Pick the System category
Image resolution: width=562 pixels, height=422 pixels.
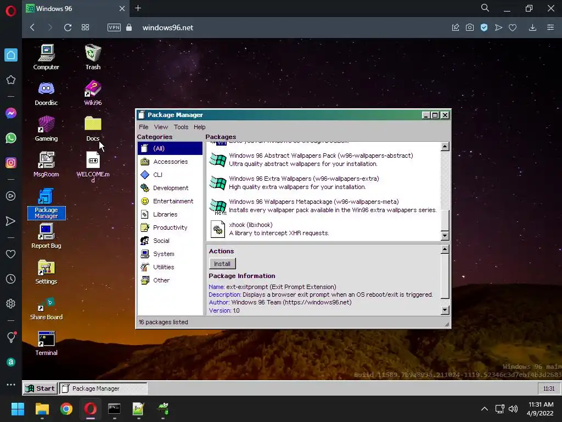tap(170, 254)
